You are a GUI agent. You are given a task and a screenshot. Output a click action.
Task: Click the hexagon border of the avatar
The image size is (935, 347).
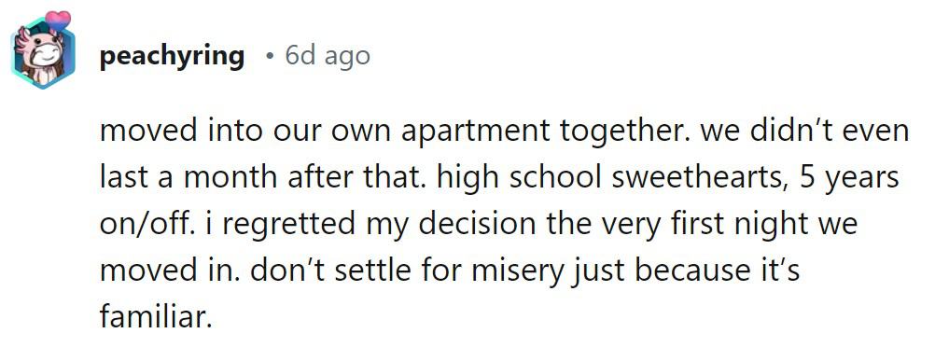coord(14,54)
